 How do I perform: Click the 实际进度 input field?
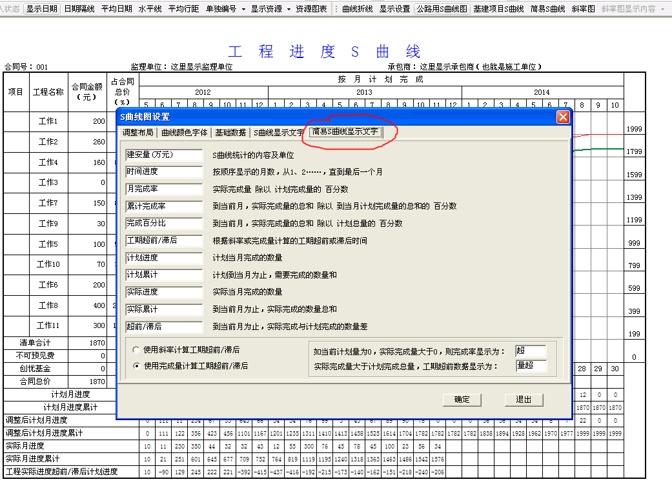(164, 292)
